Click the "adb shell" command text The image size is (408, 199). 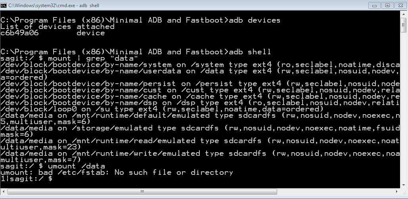tap(250, 52)
